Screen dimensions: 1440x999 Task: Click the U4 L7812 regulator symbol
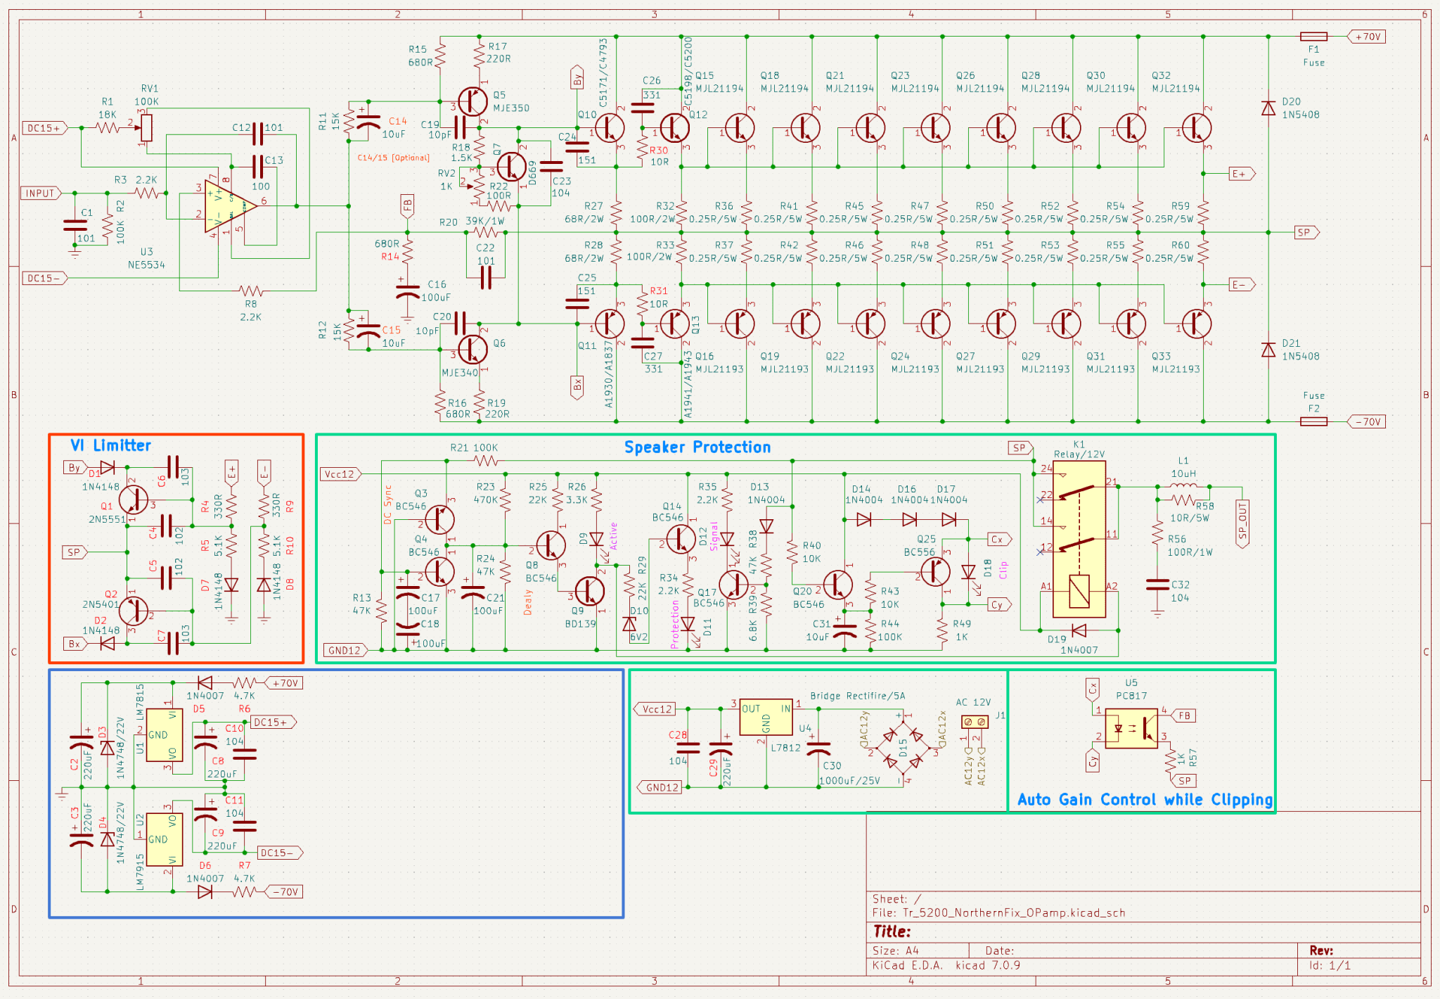766,718
